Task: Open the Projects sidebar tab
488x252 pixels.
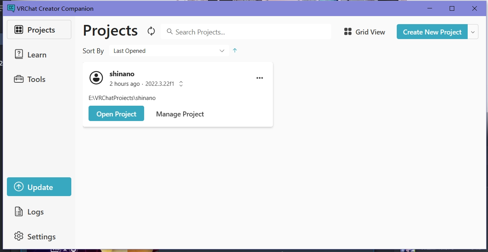Action: pyautogui.click(x=39, y=29)
